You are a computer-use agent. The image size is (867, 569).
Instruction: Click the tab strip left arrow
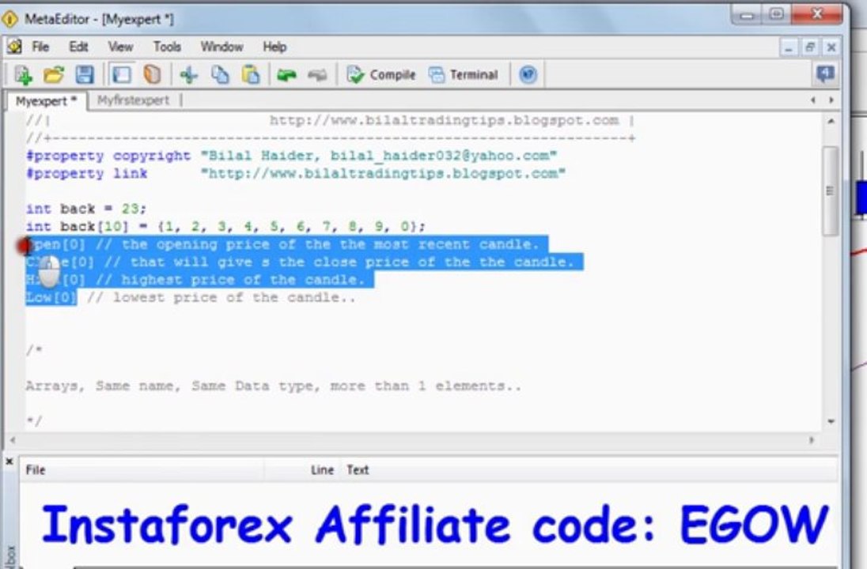pyautogui.click(x=813, y=100)
